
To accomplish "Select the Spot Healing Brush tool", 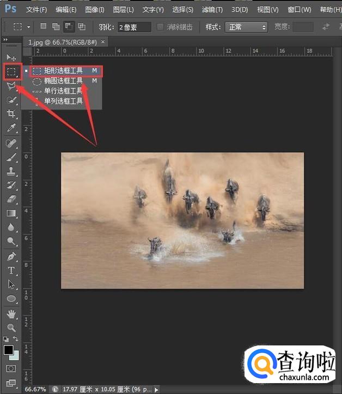I will pos(11,144).
